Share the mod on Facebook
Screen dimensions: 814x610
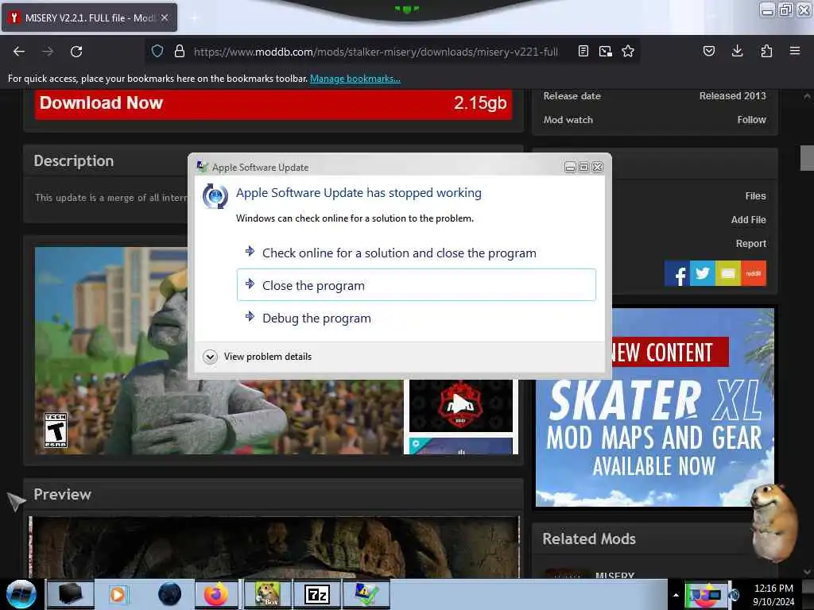(677, 273)
